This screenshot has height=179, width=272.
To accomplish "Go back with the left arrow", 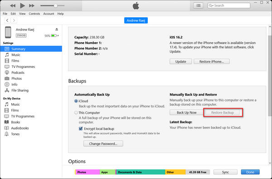I will point(7,20).
